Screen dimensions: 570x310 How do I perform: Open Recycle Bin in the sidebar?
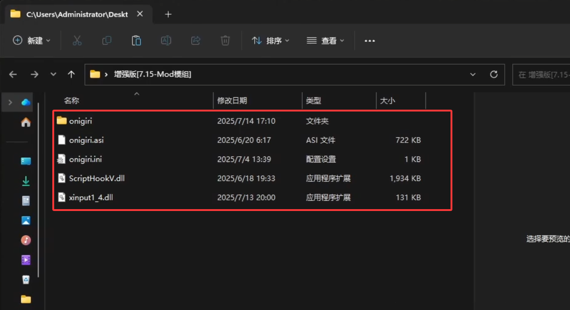click(x=26, y=279)
